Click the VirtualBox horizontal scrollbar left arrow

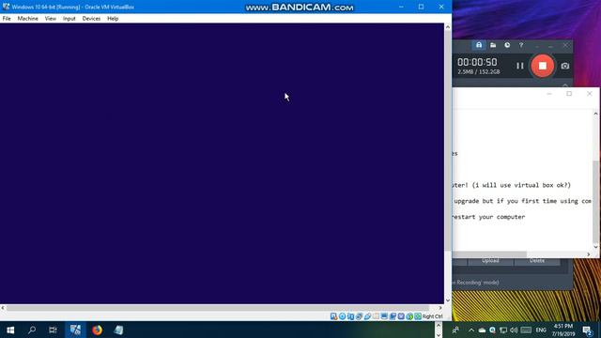coord(3,308)
